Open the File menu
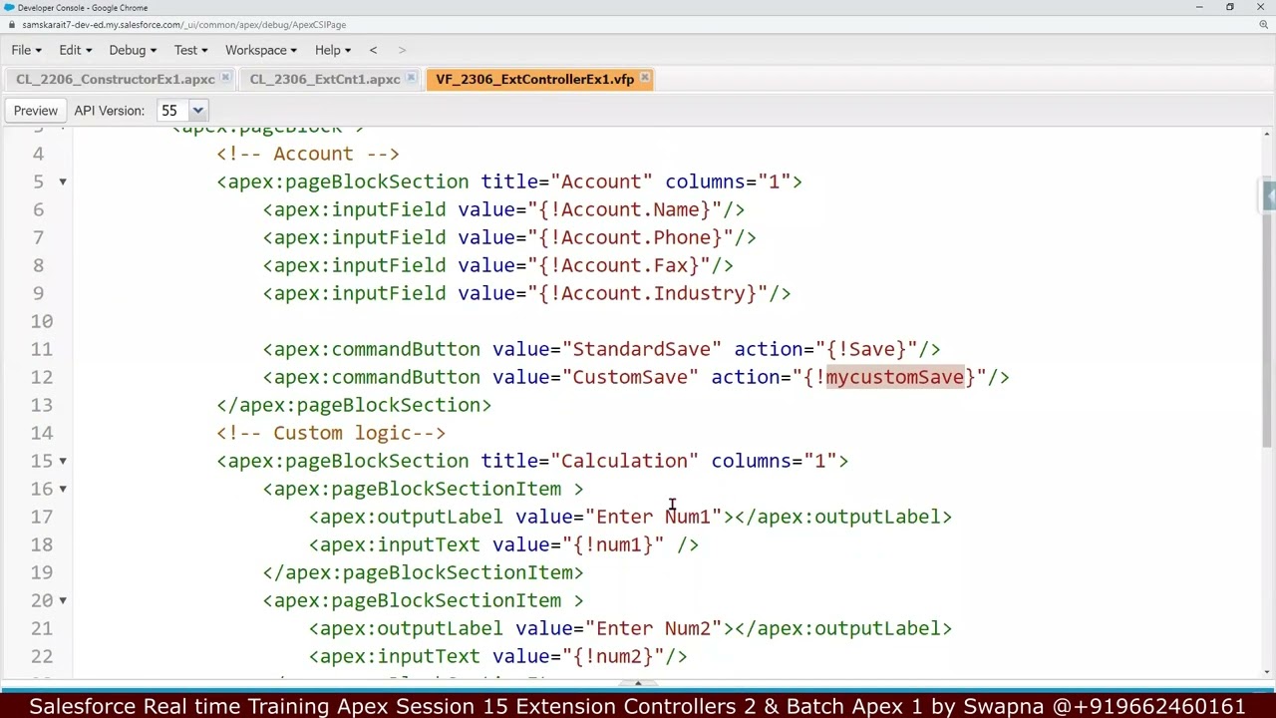This screenshot has width=1276, height=718. point(27,50)
